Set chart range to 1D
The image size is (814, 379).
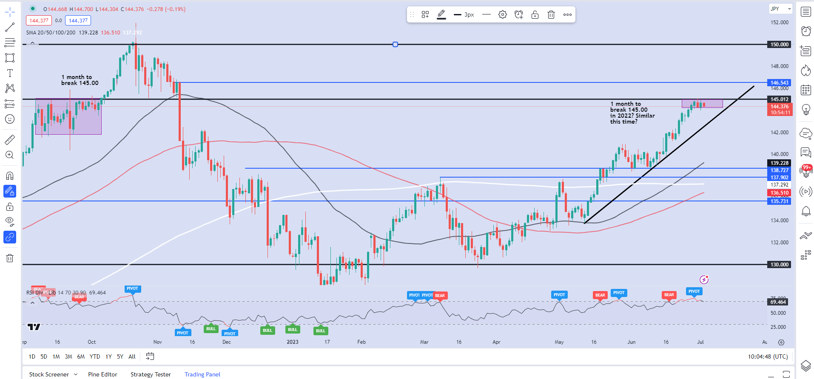click(32, 356)
